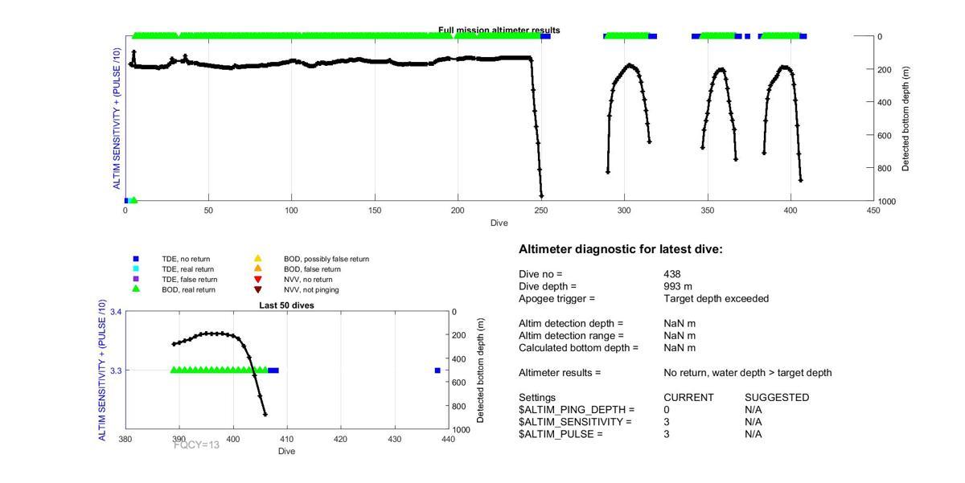Click the '450' tick on the full mission x-axis
Viewport: 965px width, 483px height.
(873, 211)
